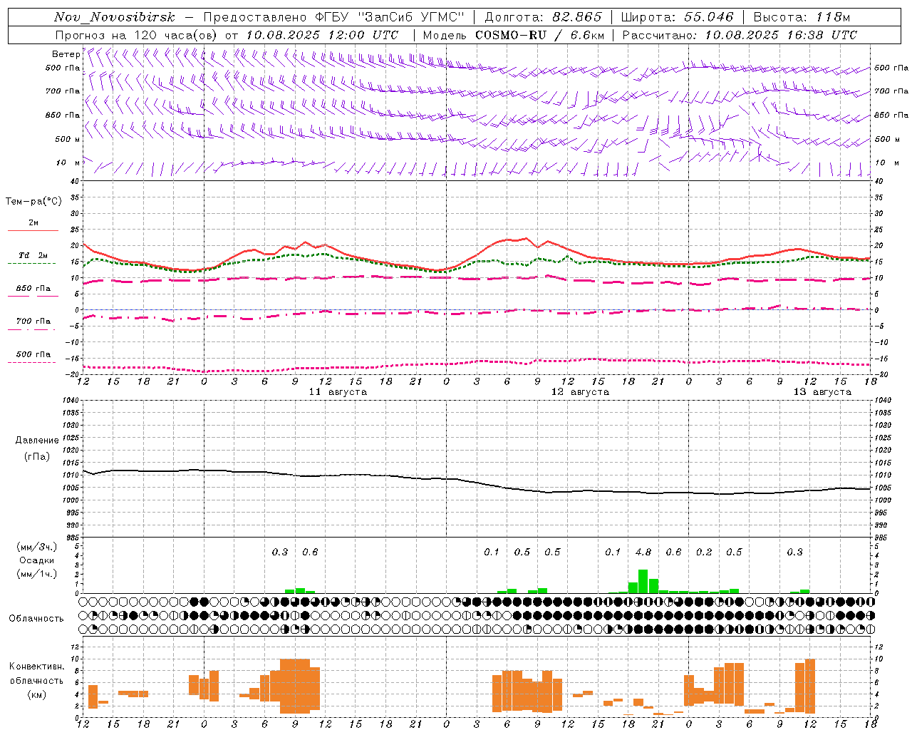Click the "-15" temperature axis tick on right

point(881,359)
